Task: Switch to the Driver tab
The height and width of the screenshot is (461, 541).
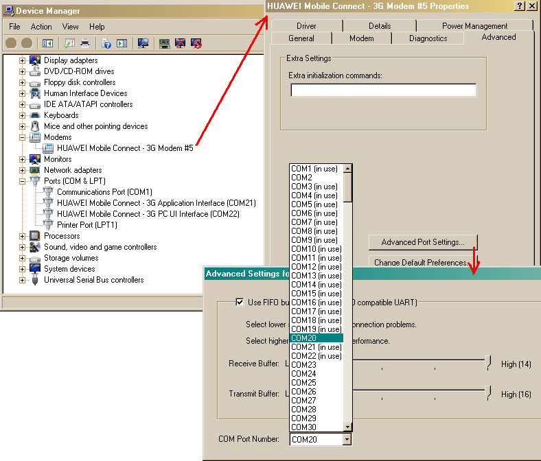Action: click(x=306, y=26)
